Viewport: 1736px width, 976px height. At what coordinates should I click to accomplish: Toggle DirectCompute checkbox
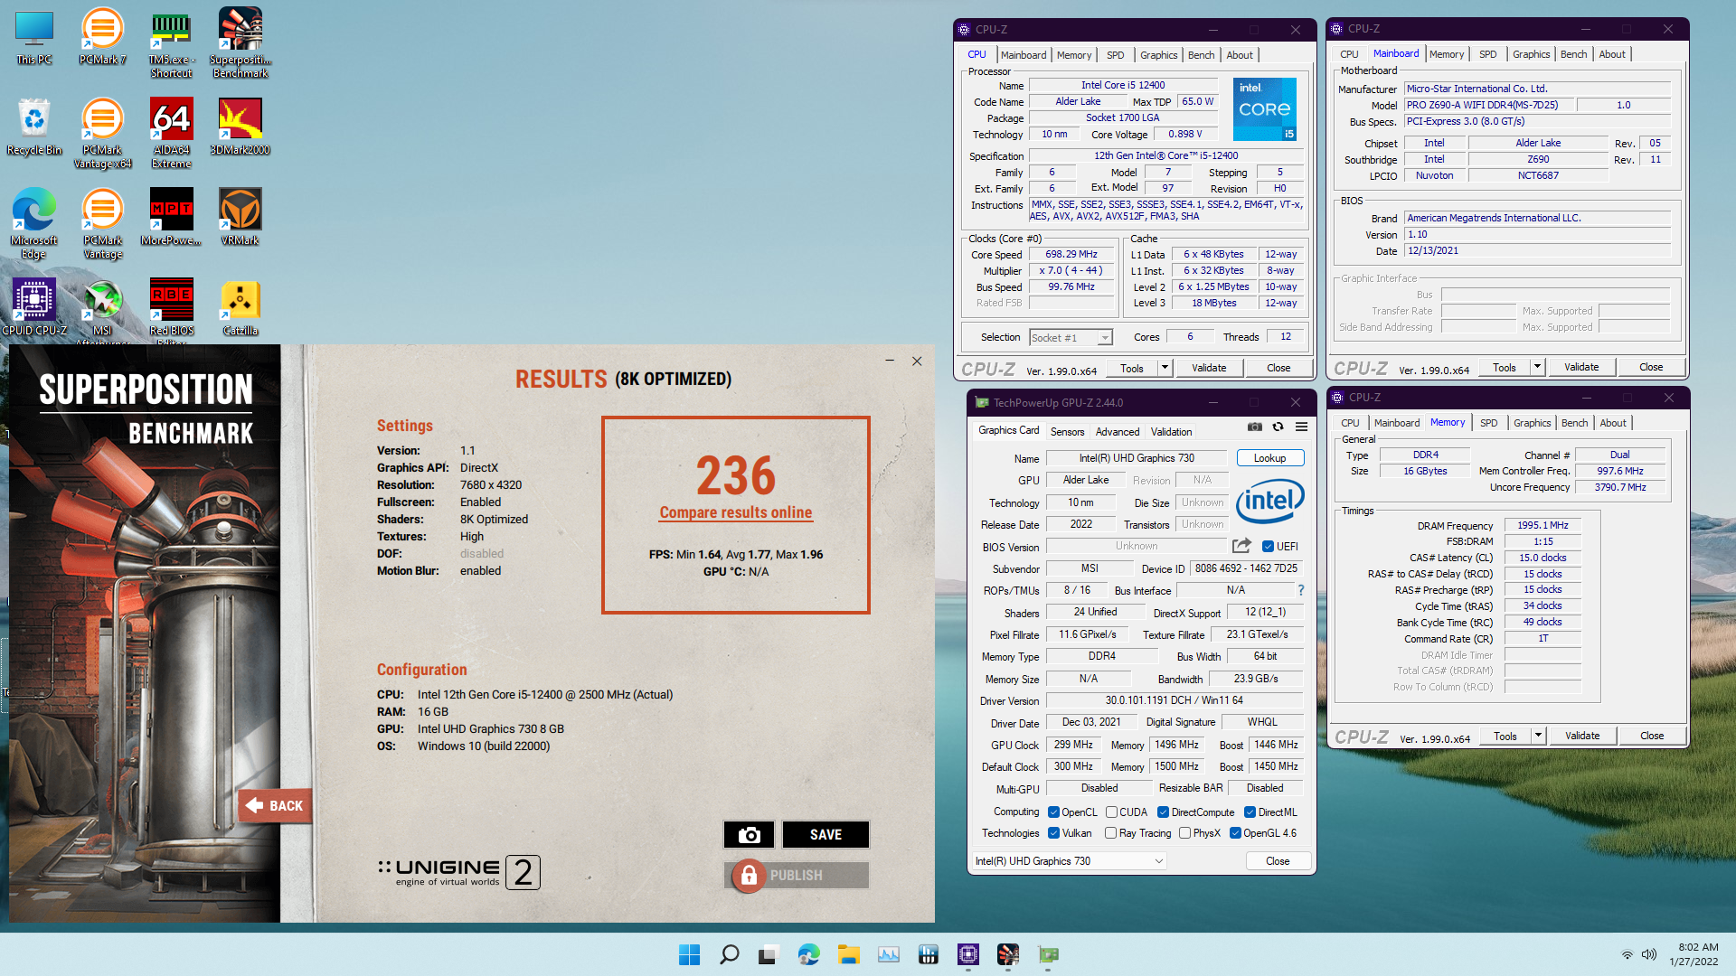point(1163,812)
